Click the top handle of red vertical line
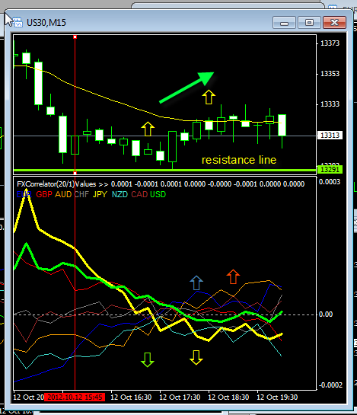This screenshot has height=415, width=357. (x=75, y=37)
